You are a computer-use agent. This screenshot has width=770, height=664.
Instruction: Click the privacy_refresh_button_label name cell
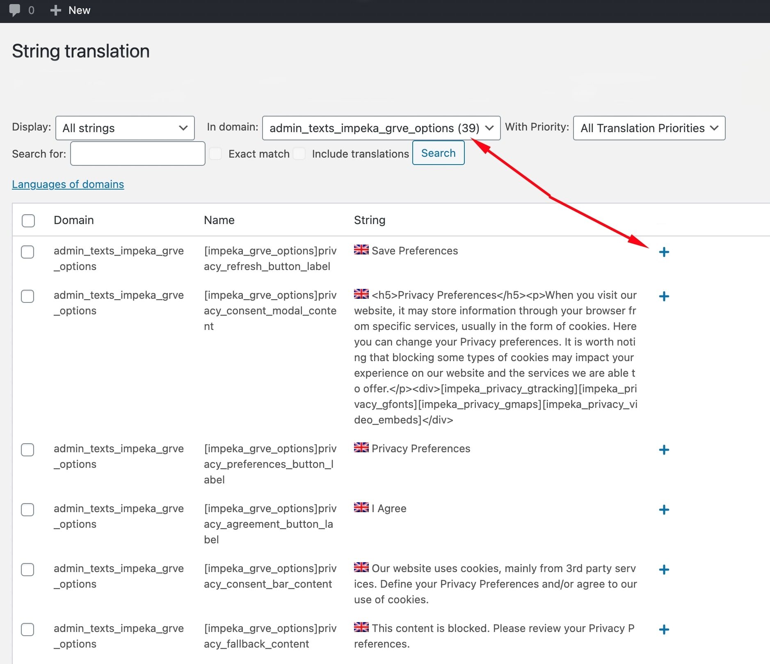coord(270,259)
